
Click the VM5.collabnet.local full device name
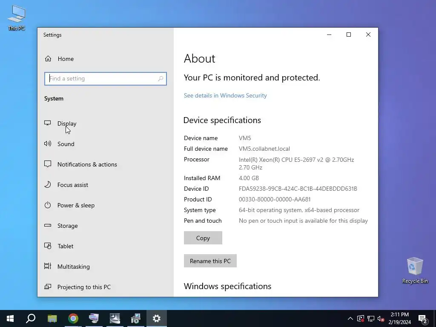click(x=264, y=149)
